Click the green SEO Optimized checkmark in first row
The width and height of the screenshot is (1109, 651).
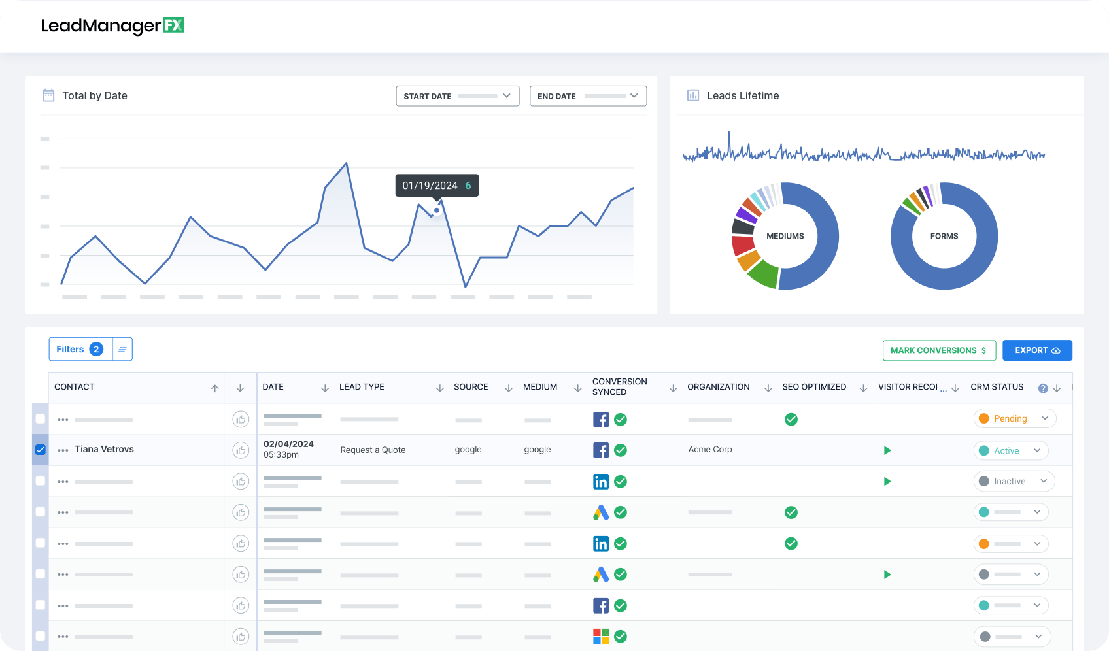point(791,419)
